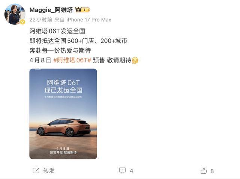Click the post line 阿维塔 06T 发运全国
This screenshot has height=179, width=240.
click(x=57, y=31)
